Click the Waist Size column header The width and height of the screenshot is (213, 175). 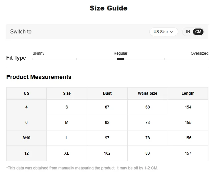(x=147, y=93)
